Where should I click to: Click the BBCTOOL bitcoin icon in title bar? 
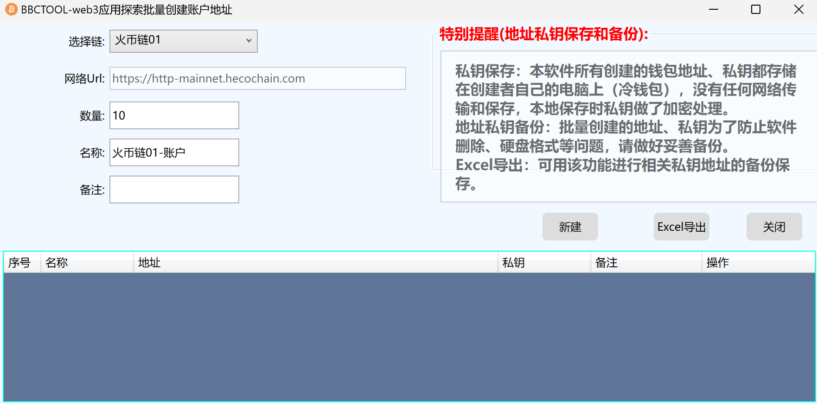[x=11, y=9]
